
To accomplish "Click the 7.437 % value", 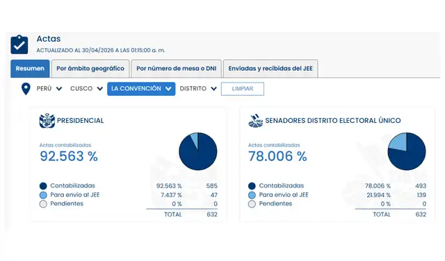I will click(171, 195).
